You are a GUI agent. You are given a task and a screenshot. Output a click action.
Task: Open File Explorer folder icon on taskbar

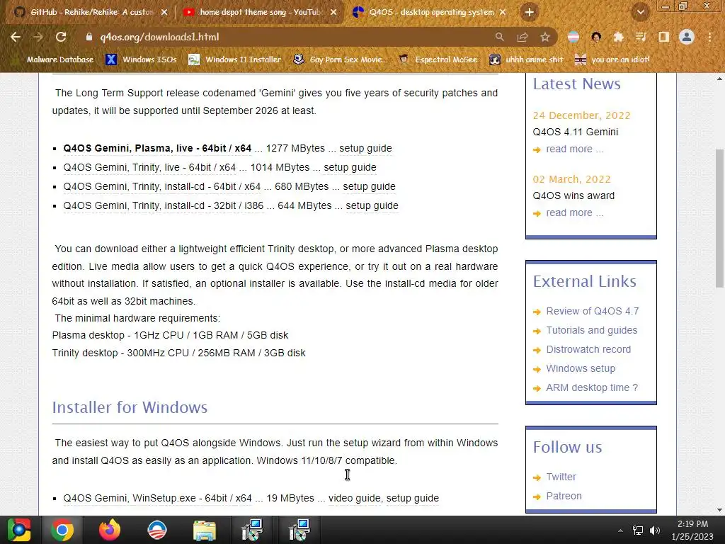point(205,530)
